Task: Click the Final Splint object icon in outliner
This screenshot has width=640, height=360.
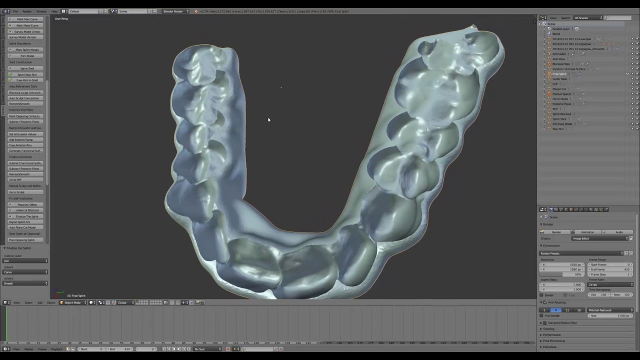Action: [549, 74]
